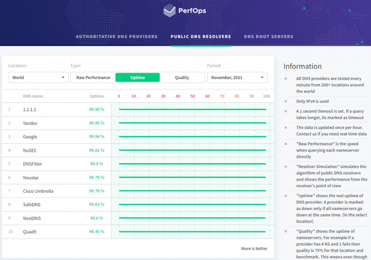Click the 99.94 % uptime value
The height and width of the screenshot is (260, 371).
tap(96, 136)
